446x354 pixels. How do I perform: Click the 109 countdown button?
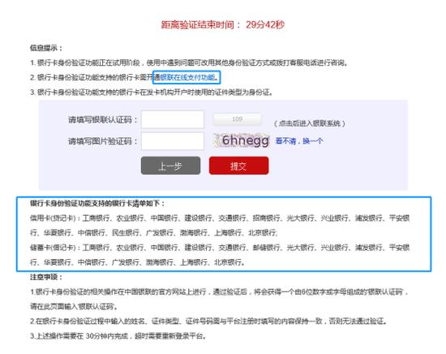pos(238,119)
